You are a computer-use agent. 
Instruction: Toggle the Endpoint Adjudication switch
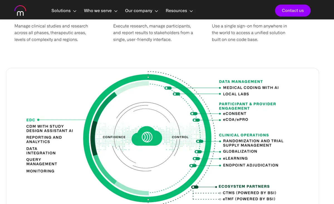pyautogui.click(x=193, y=166)
